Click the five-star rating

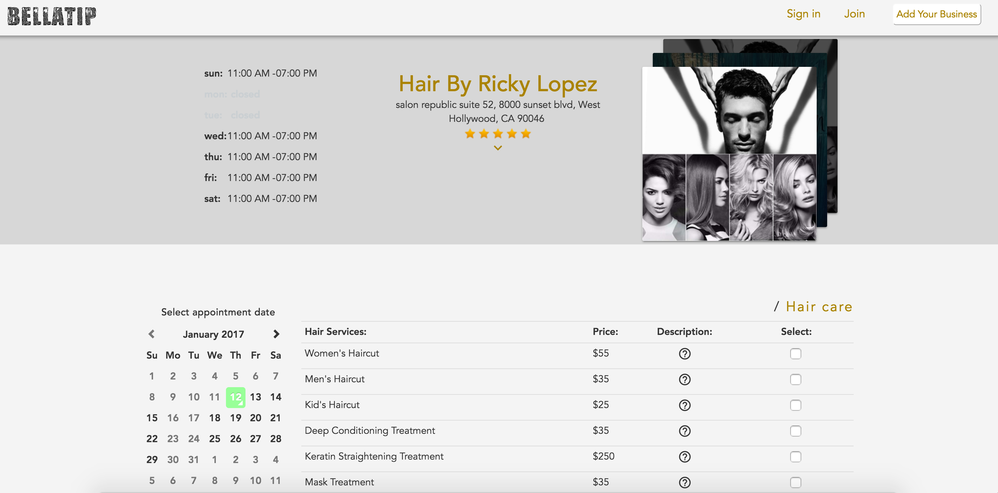498,134
